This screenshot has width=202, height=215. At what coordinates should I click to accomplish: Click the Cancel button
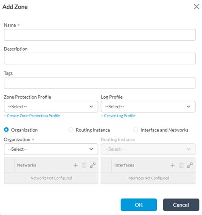(181, 205)
